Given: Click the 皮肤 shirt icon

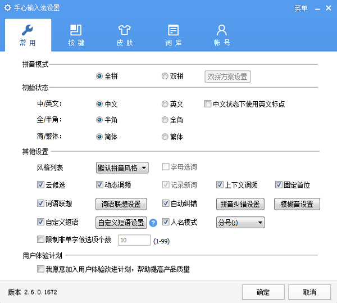Looking at the screenshot, I should point(125,30).
